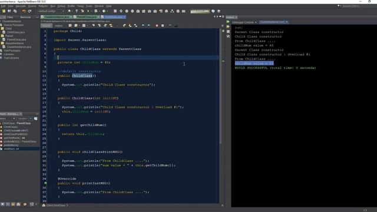Switch to Files panel tab
The image size is (377, 212).
[x=10, y=17]
